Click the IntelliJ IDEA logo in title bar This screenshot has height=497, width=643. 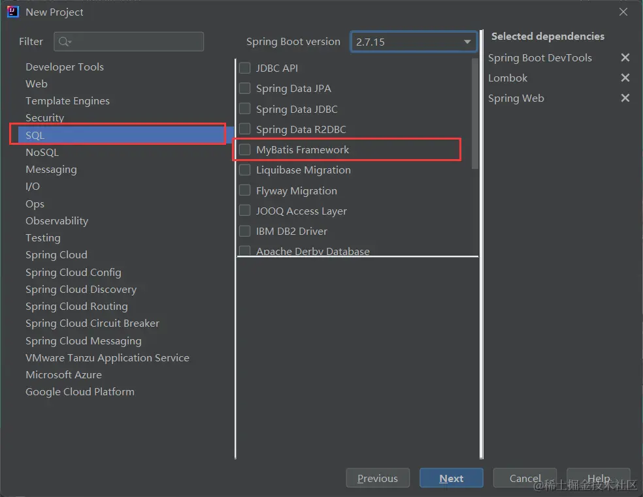point(12,12)
